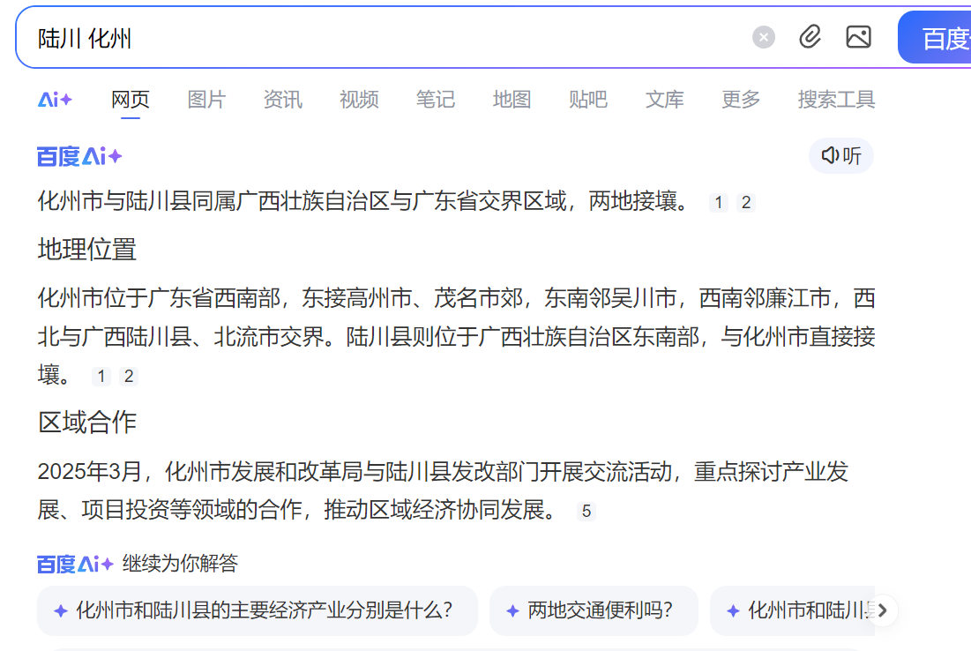This screenshot has height=651, width=971.
Task: Click the paperclip file upload icon
Action: coord(810,37)
